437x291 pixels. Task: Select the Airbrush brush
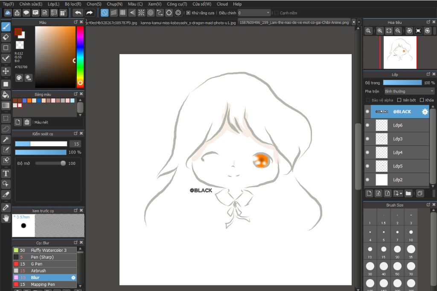[44, 271]
